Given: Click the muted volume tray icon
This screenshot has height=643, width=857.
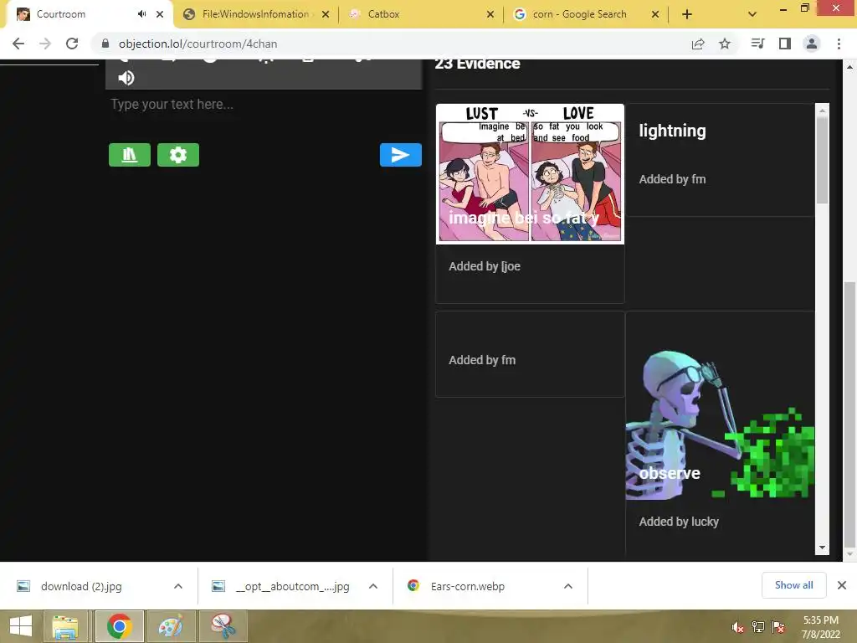Looking at the screenshot, I should (x=738, y=627).
